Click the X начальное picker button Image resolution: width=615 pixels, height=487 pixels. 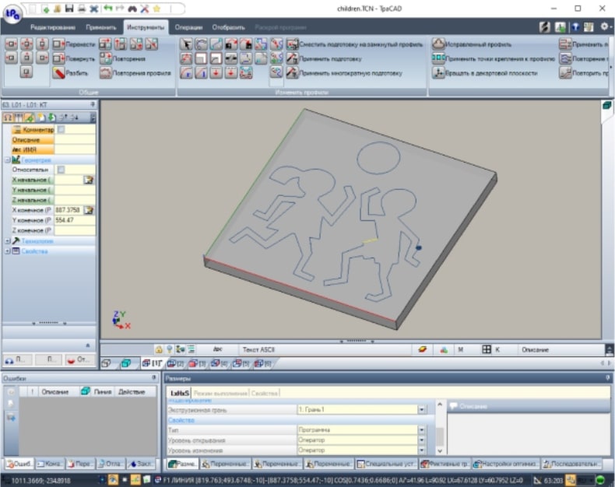[89, 180]
